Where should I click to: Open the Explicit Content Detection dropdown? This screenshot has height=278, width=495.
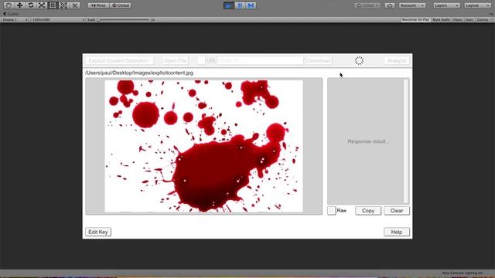pos(120,60)
